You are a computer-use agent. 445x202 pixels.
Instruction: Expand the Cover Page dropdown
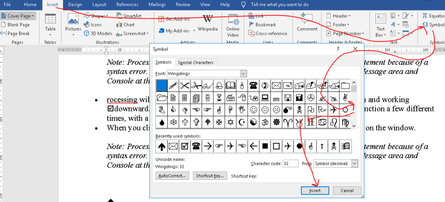[33, 16]
